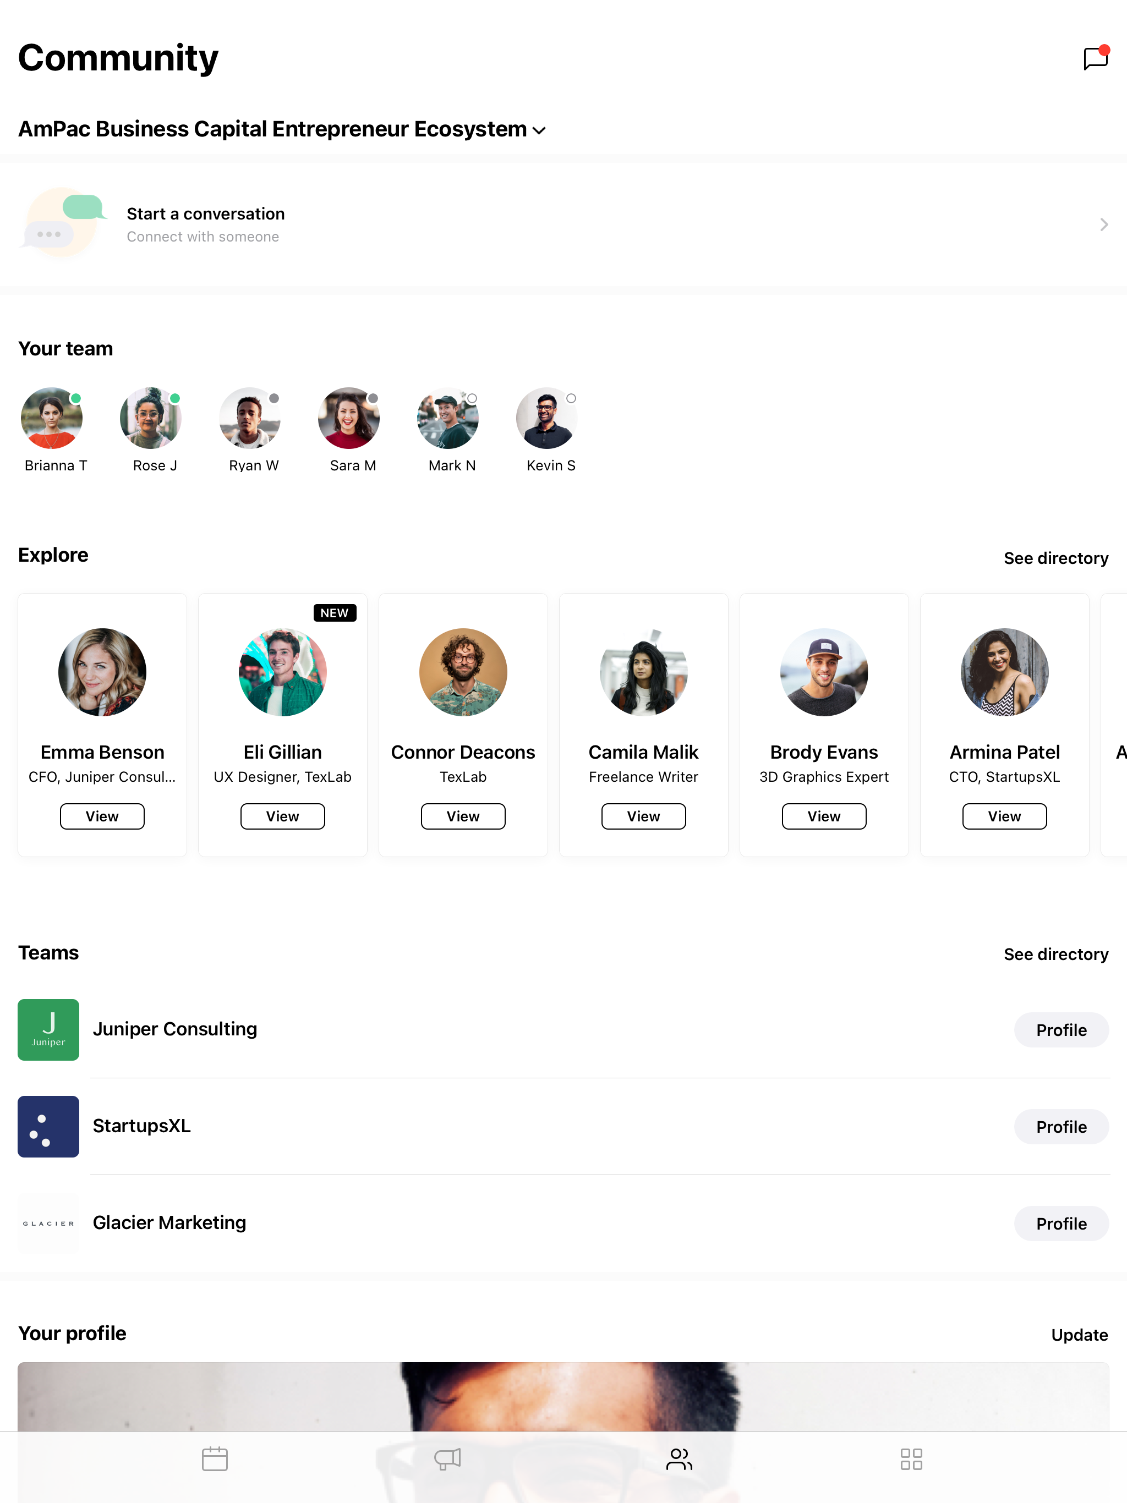Open the Explore See directory link
This screenshot has width=1127, height=1503.
click(x=1055, y=558)
